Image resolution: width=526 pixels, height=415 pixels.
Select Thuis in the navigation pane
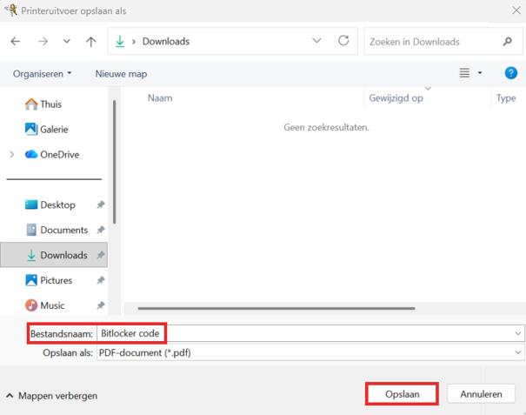(x=43, y=104)
